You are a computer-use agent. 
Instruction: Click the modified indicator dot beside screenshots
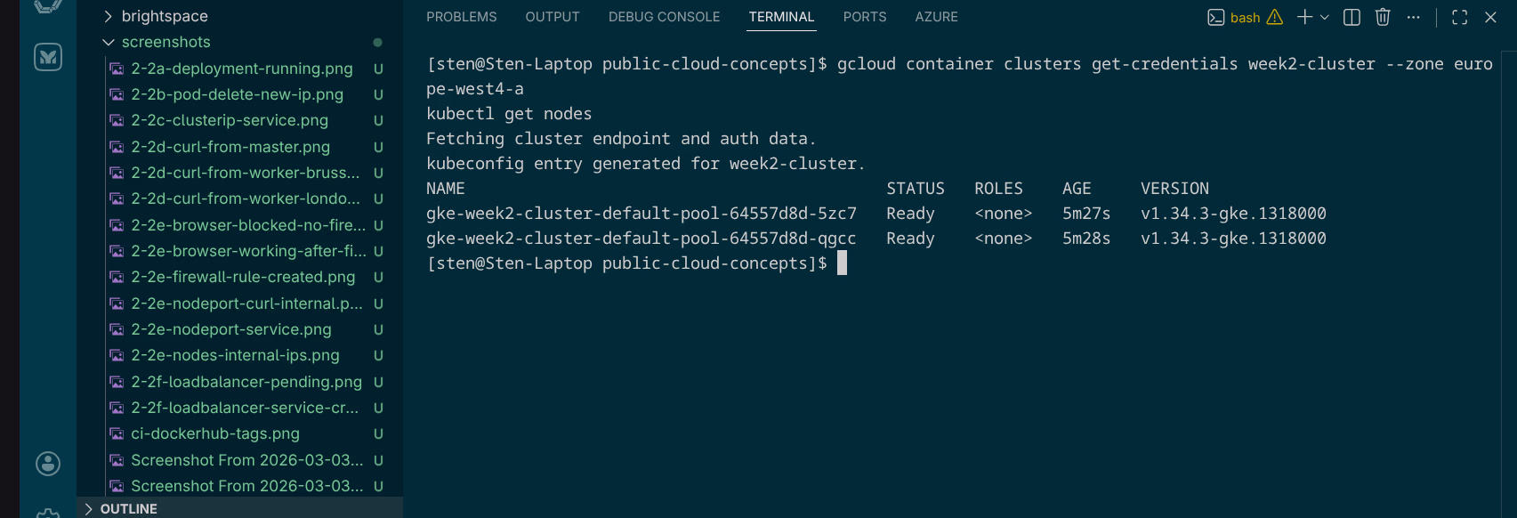[x=377, y=41]
